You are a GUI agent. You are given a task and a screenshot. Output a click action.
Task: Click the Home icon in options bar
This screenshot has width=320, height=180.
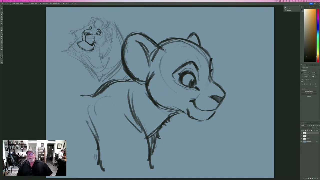2,3
